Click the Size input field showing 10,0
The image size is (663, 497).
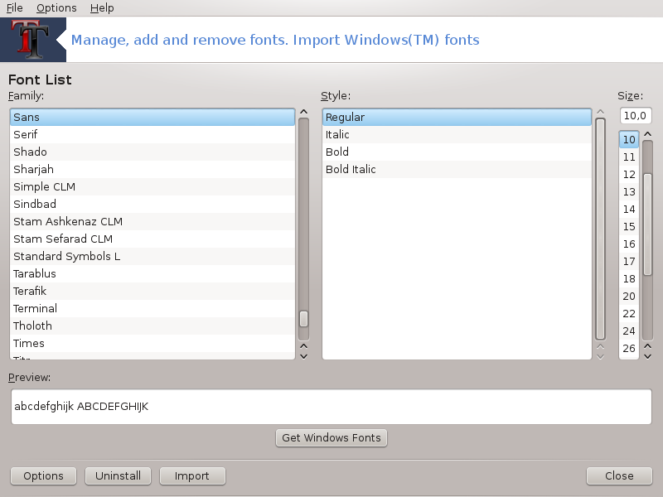coord(636,116)
